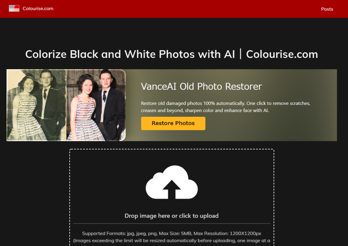Click the banner description about removing scratches
Viewport: 348px width, 246px height.
click(226, 107)
